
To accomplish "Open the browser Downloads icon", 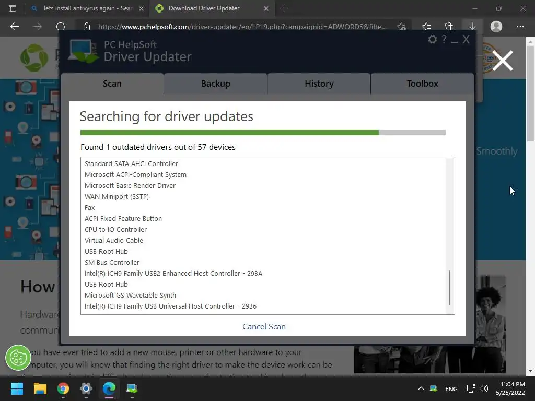I will point(472,26).
